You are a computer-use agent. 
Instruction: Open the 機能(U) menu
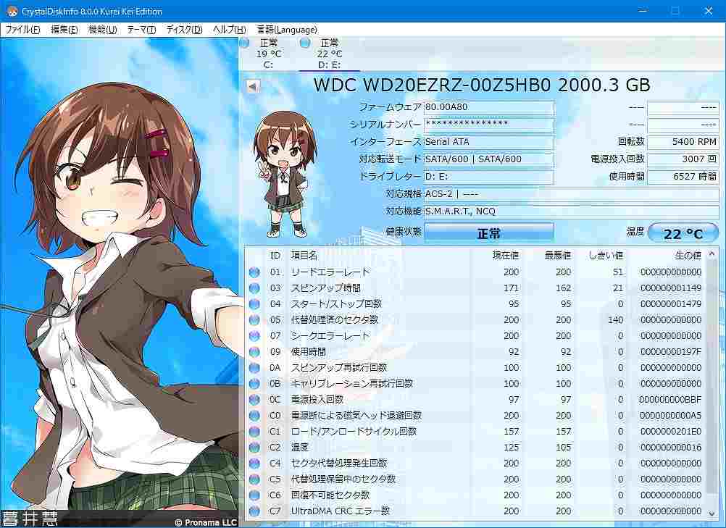(x=102, y=30)
